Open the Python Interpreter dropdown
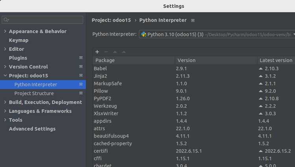The image size is (295, 167). point(217,34)
